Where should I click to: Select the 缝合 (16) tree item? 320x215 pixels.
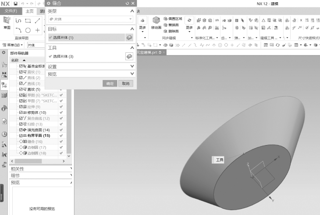click(35, 142)
